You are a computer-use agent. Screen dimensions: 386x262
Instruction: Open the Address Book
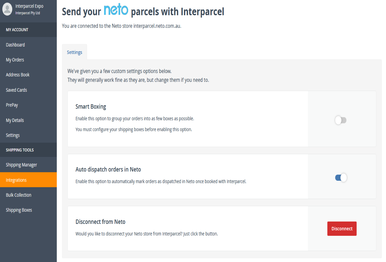(x=17, y=75)
